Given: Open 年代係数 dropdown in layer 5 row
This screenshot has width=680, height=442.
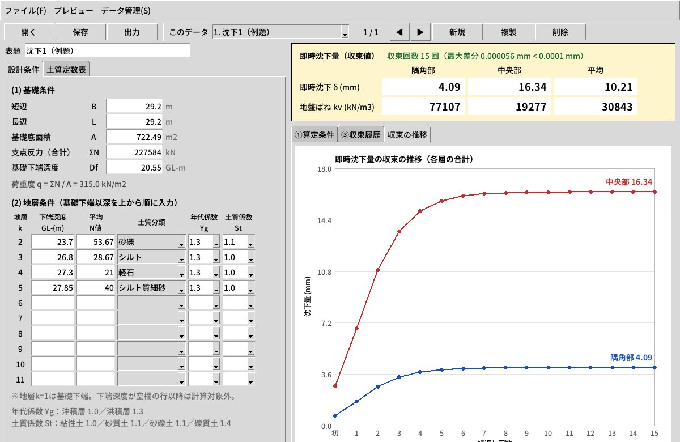Looking at the screenshot, I should pyautogui.click(x=205, y=288).
